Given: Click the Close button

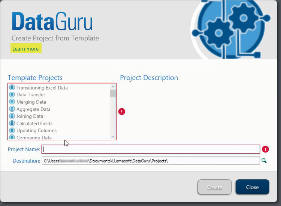Looking at the screenshot, I should [x=252, y=187].
